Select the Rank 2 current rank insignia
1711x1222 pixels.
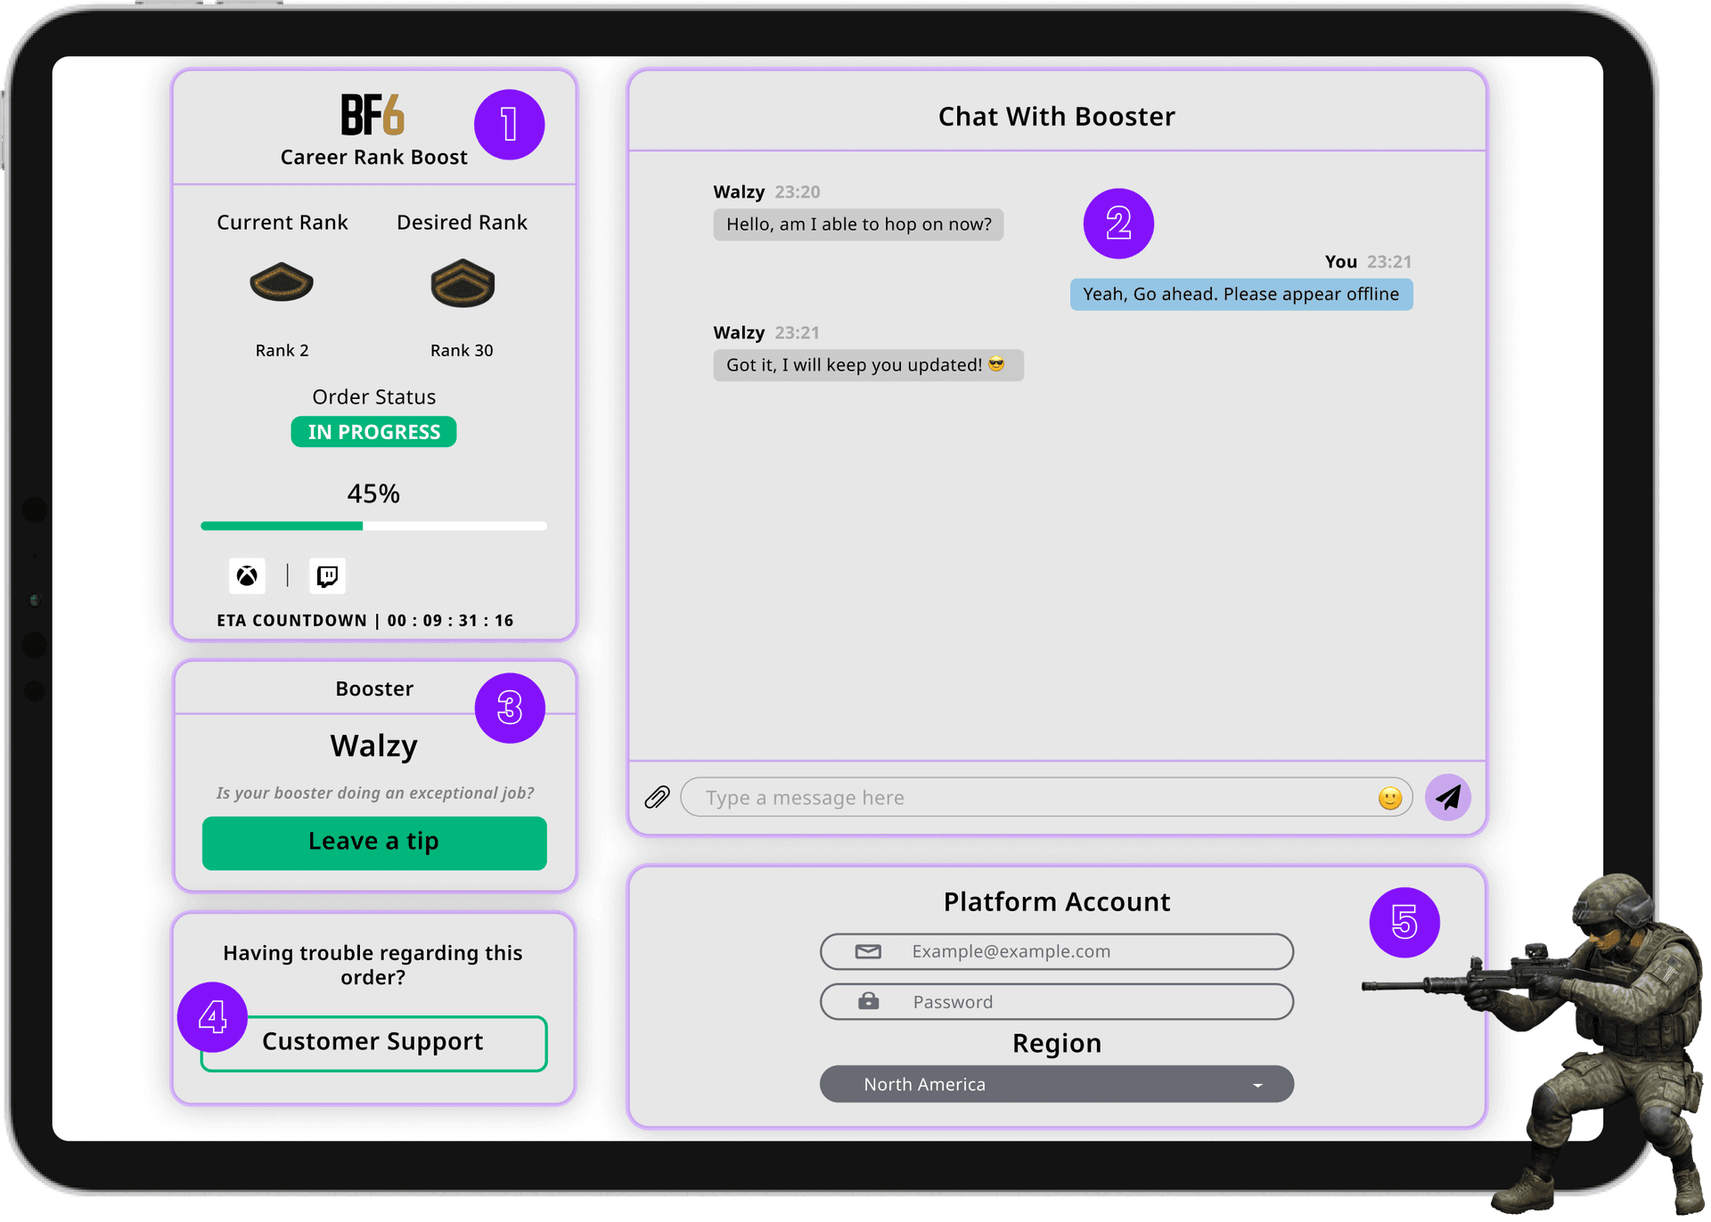[x=282, y=283]
